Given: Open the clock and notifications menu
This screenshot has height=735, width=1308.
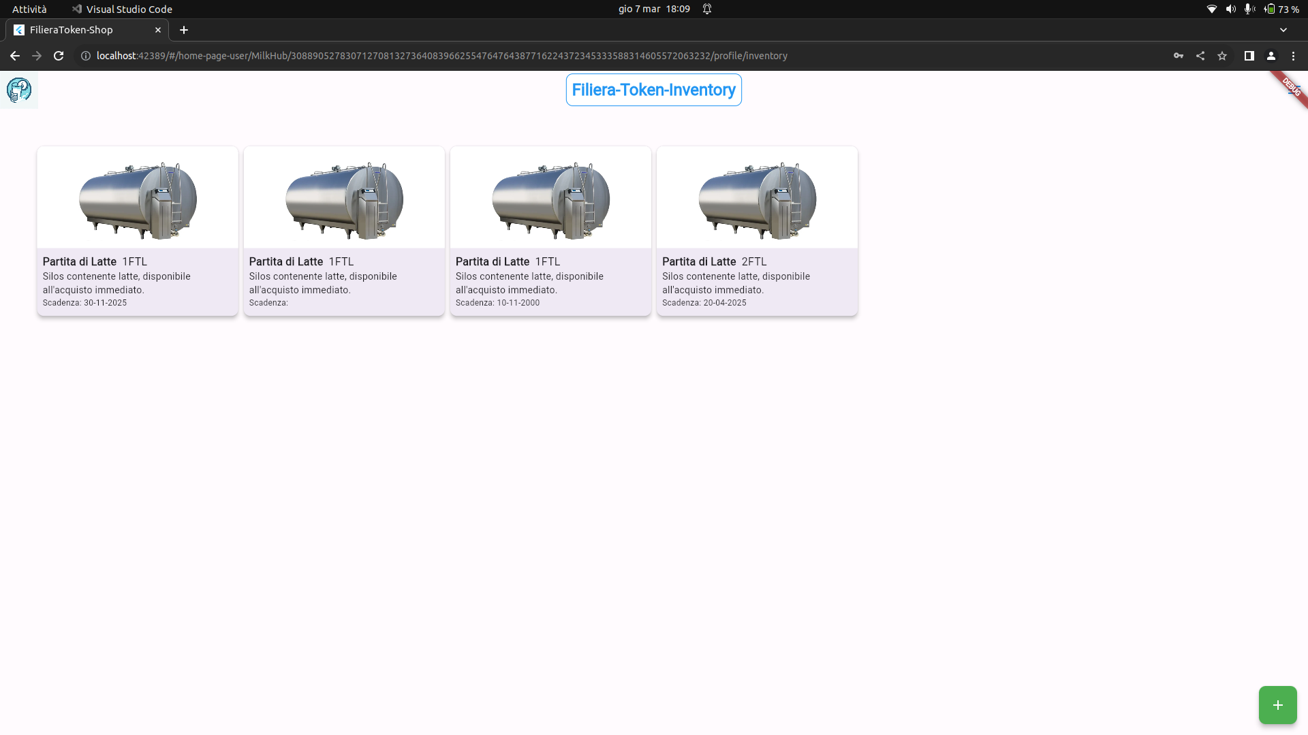Looking at the screenshot, I should click(x=654, y=9).
